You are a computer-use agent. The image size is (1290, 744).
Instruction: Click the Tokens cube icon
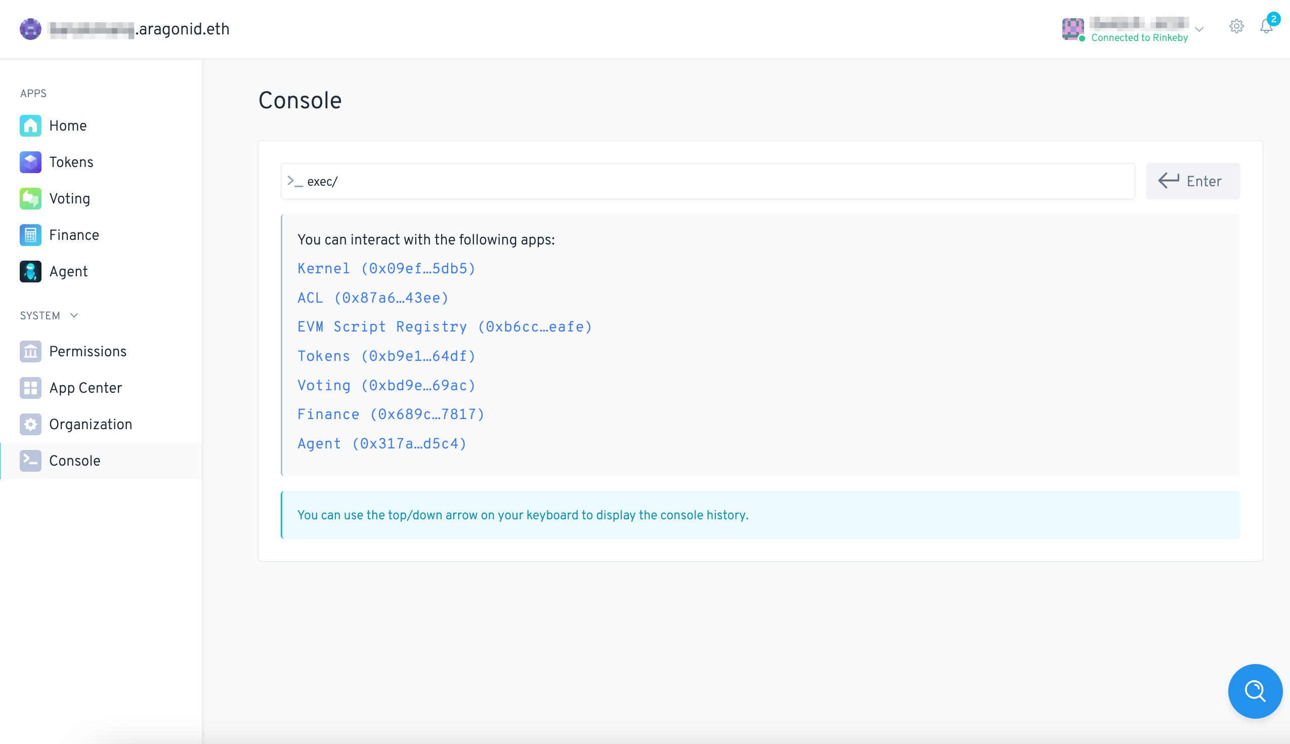point(30,162)
